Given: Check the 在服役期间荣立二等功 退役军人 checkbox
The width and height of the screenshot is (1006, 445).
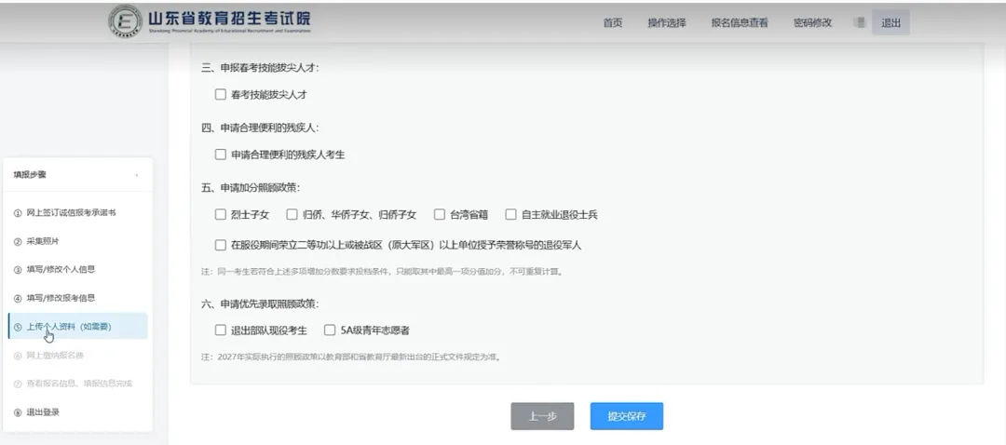Looking at the screenshot, I should click(221, 245).
